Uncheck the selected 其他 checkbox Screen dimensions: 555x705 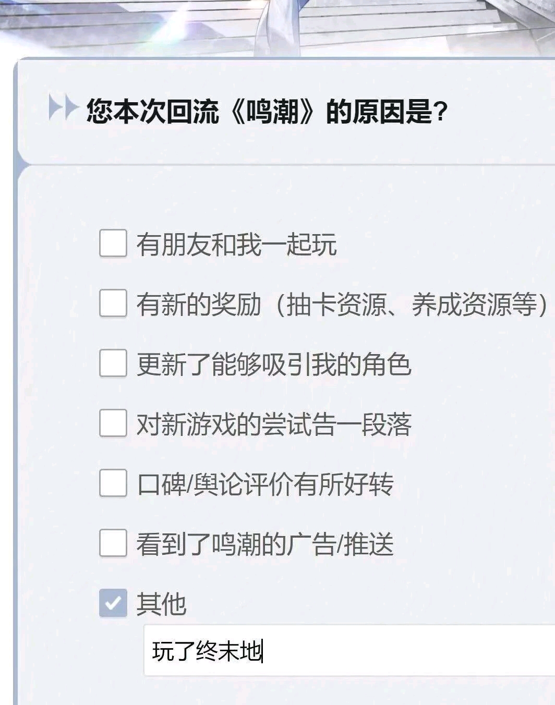[113, 603]
